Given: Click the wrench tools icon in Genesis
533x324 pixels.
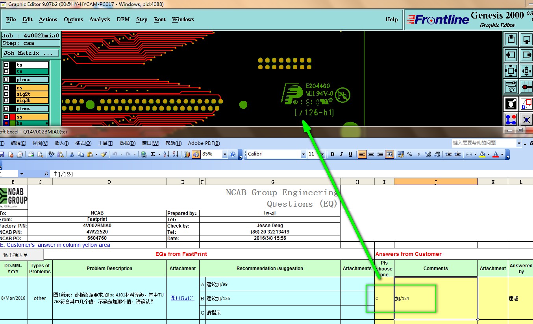Looking at the screenshot, I should [511, 87].
